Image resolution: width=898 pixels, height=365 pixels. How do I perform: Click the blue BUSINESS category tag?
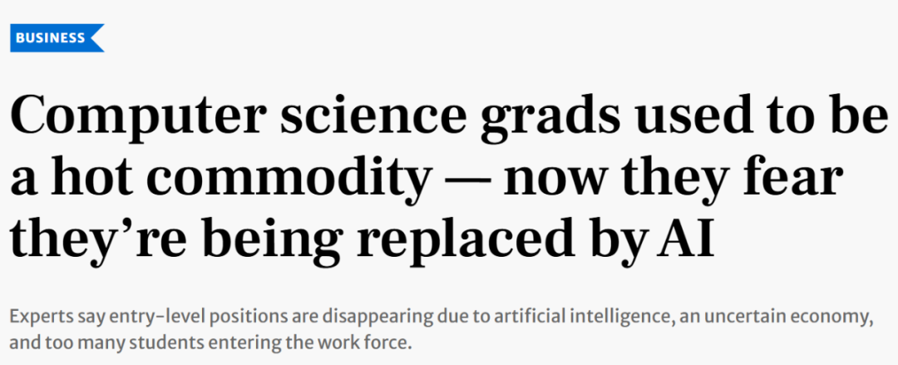tap(52, 37)
